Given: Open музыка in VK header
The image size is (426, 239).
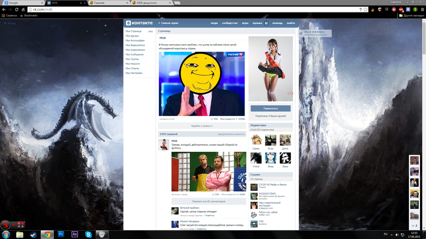Looking at the screenshot, I should tap(257, 23).
